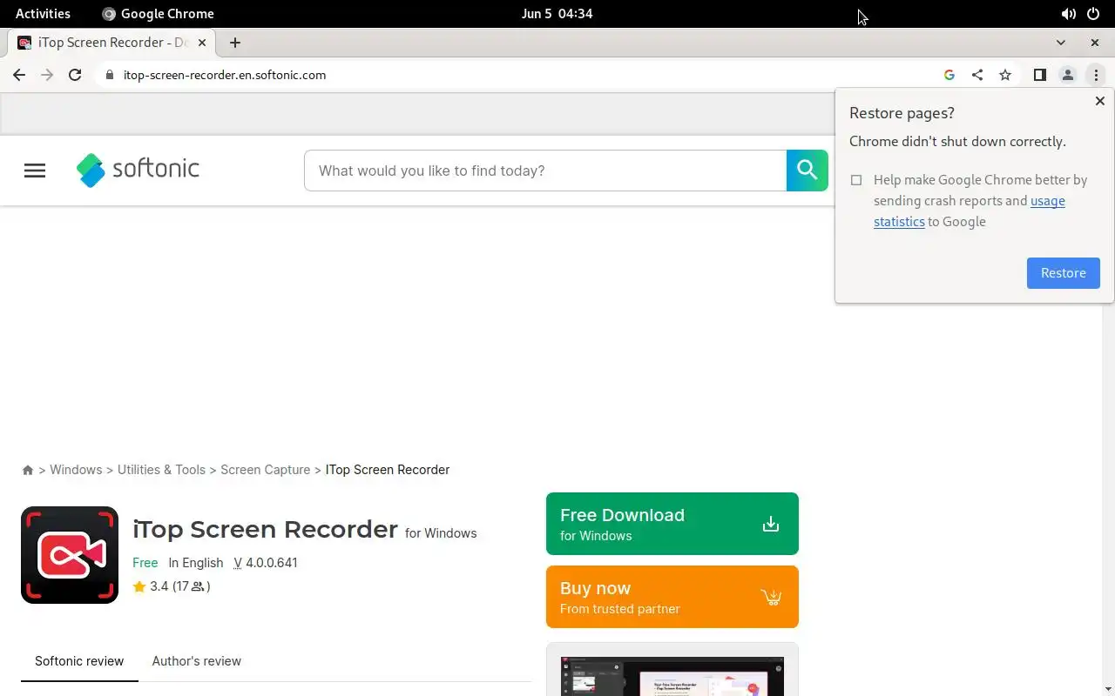The width and height of the screenshot is (1115, 696).
Task: Open the app screenshot thumbnail
Action: pos(672,676)
